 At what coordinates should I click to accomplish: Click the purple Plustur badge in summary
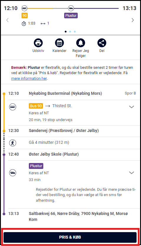pyautogui.click(x=71, y=16)
